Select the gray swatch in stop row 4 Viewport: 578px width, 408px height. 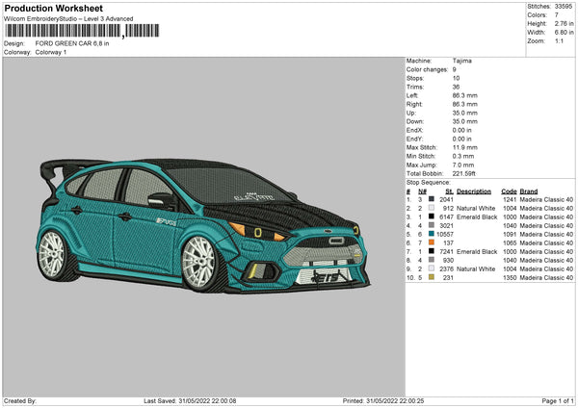(x=432, y=225)
